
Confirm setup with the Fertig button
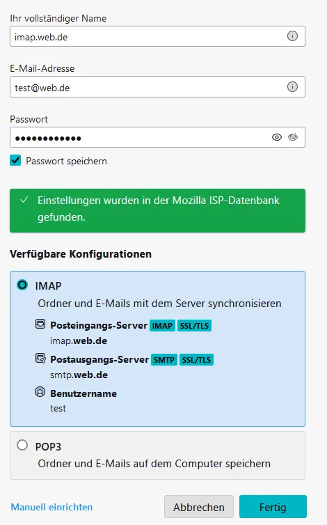pos(273,507)
